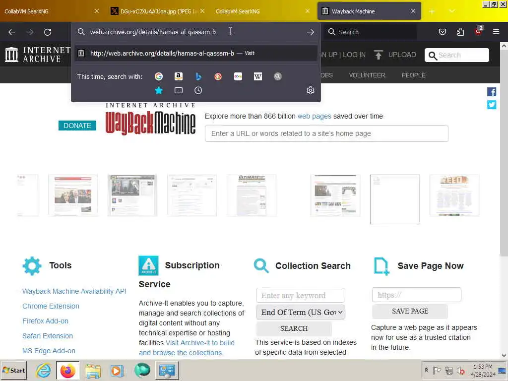
Task: Open the Start menu
Action: [x=13, y=370]
